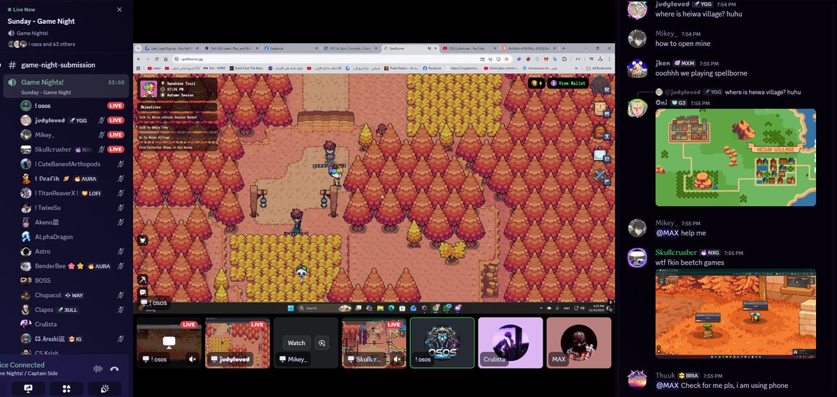837x397 pixels.
Task: Open the backpack inventory icon in game
Action: click(x=599, y=132)
